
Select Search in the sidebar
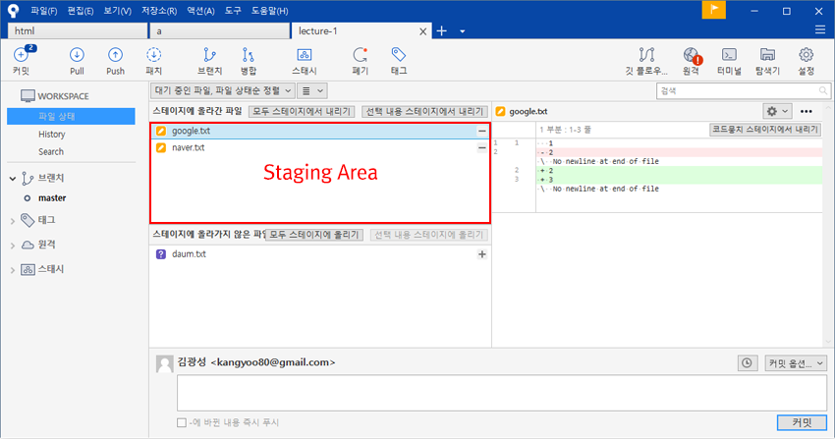(x=50, y=151)
